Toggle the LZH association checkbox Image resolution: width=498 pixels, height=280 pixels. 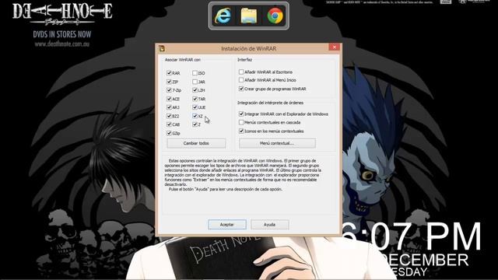click(195, 90)
